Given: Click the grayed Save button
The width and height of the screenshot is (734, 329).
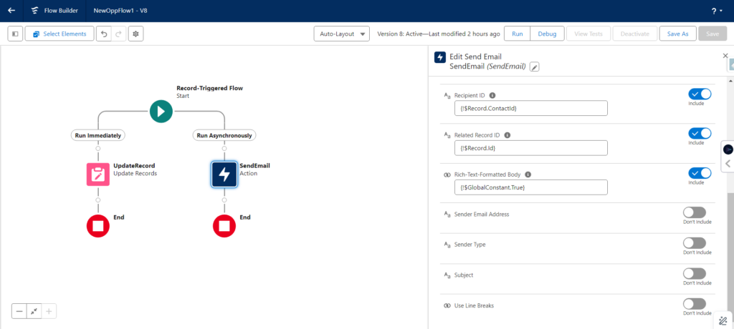Looking at the screenshot, I should click(x=712, y=34).
